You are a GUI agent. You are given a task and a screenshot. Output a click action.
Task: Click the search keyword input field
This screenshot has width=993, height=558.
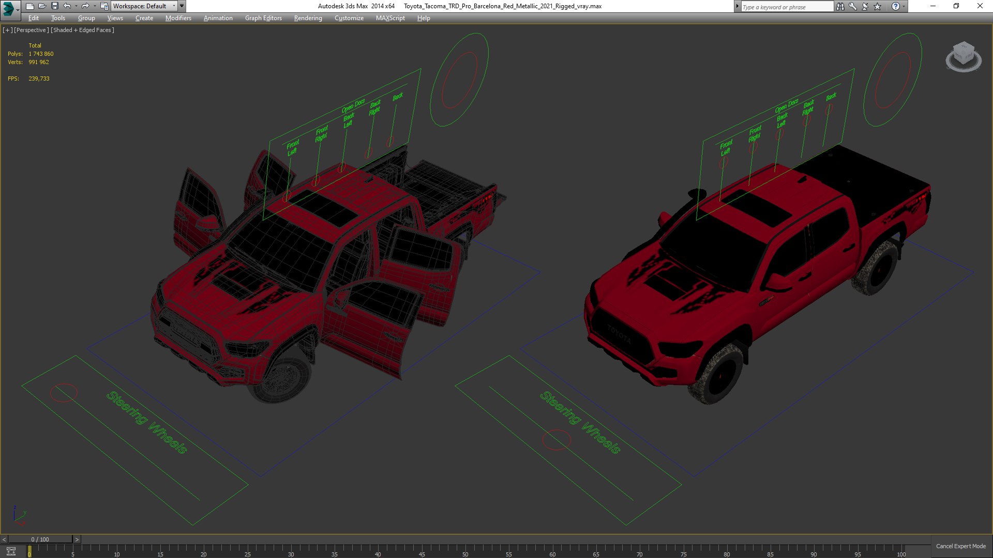point(787,7)
